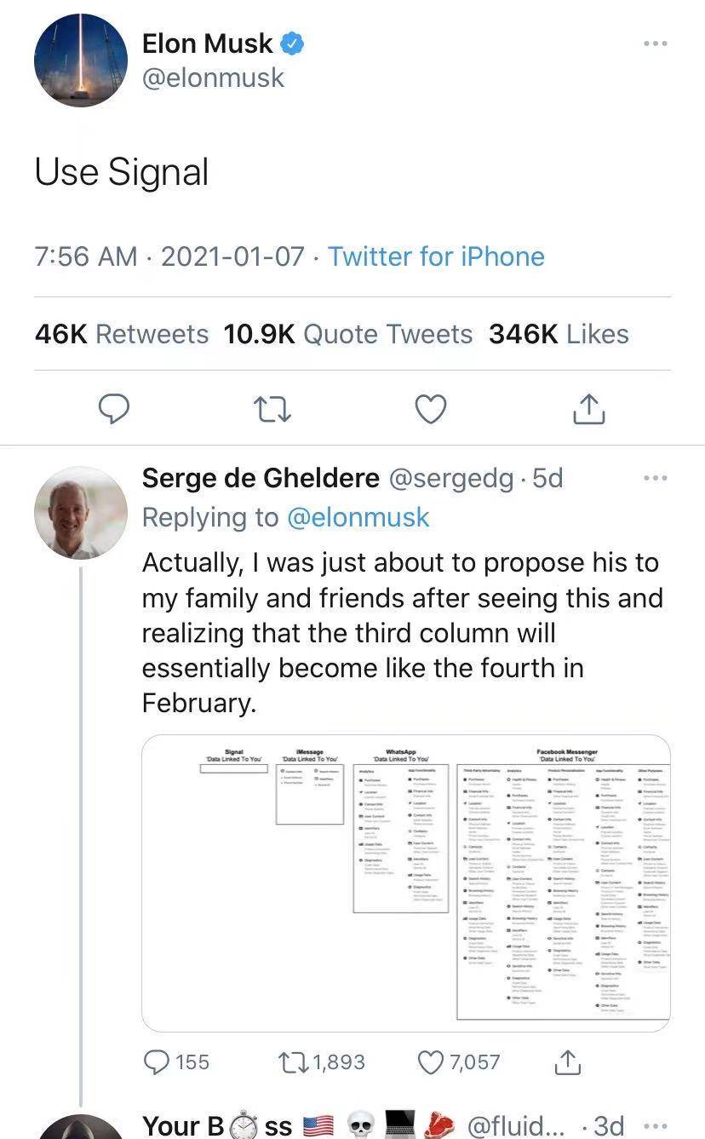Image resolution: width=705 pixels, height=1139 pixels.
Task: Open more options on Serge de Gheldere's reply
Action: pos(655,479)
